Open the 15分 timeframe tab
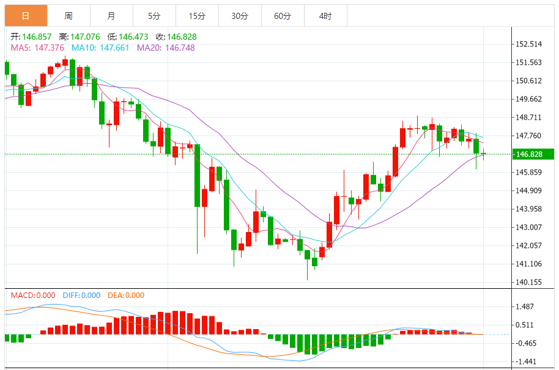 197,16
